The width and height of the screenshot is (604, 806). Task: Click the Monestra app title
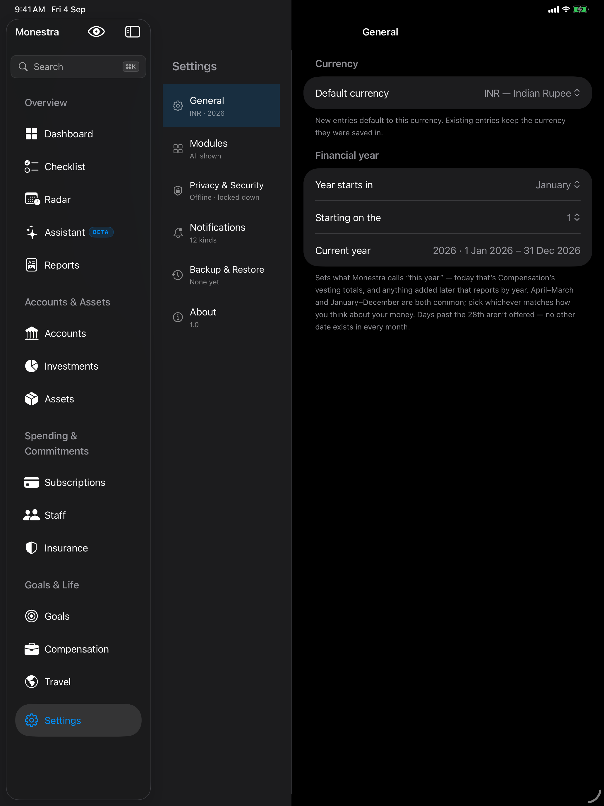[37, 32]
